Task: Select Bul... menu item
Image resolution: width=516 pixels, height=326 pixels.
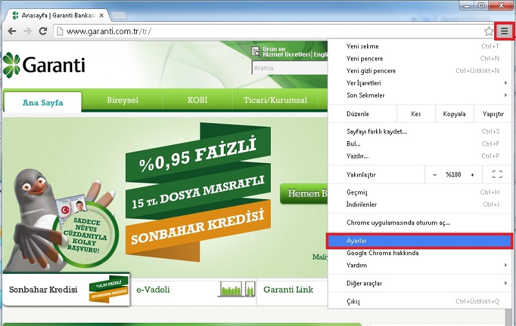Action: coord(419,144)
